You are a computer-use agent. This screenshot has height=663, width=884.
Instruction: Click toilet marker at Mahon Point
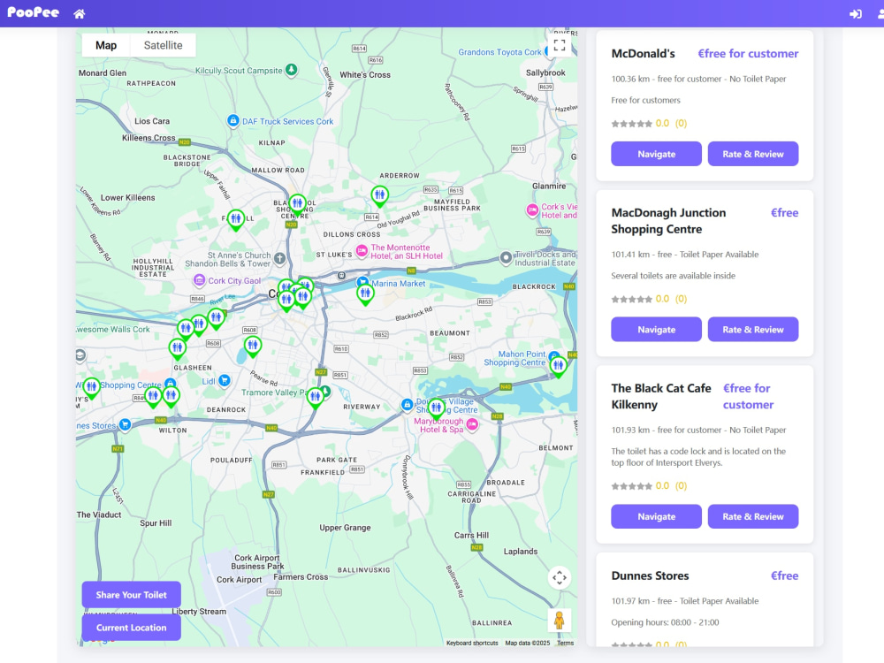pyautogui.click(x=558, y=367)
